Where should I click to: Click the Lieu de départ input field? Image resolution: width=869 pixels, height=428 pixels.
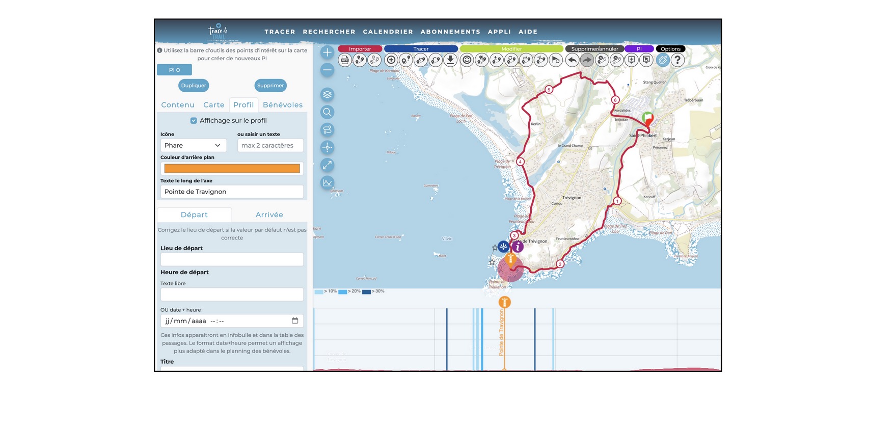point(232,259)
